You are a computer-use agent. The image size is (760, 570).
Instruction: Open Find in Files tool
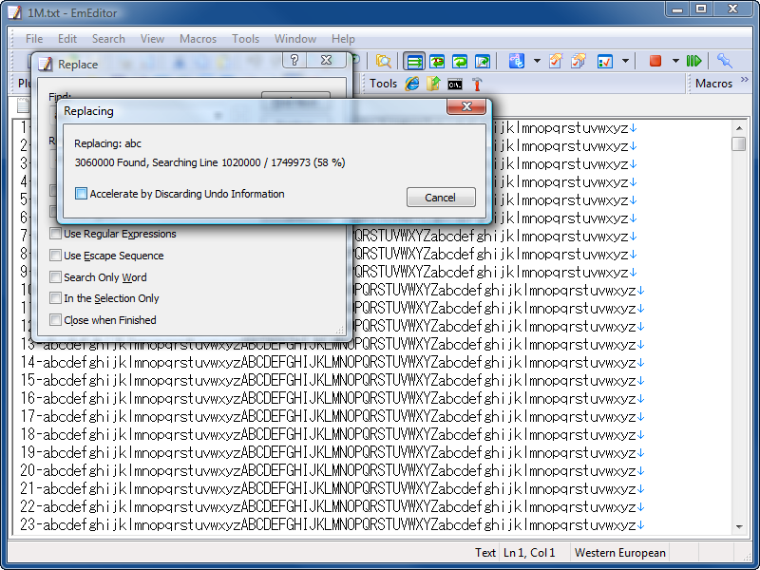click(x=384, y=61)
